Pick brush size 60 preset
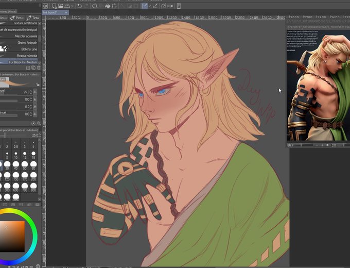The image size is (350, 268). pyautogui.click(x=33, y=165)
